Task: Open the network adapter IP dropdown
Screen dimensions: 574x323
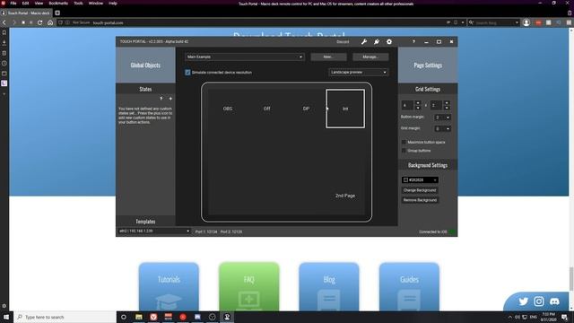Action: point(154,231)
